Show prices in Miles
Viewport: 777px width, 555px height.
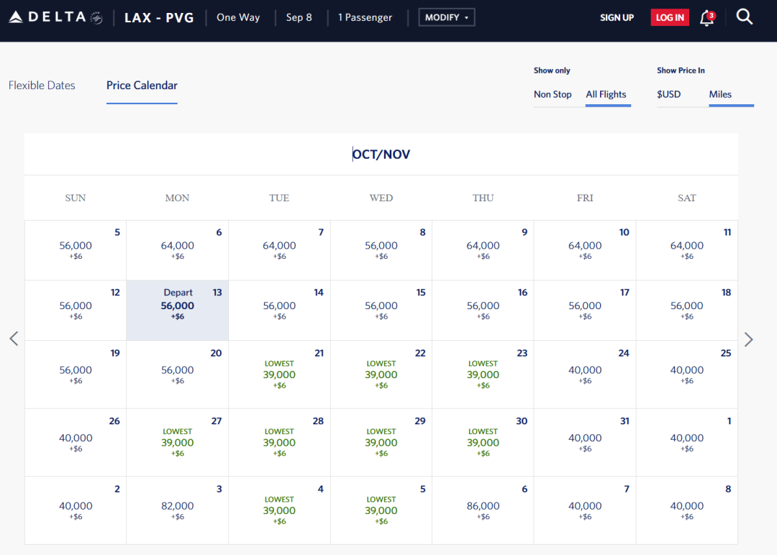(x=720, y=94)
